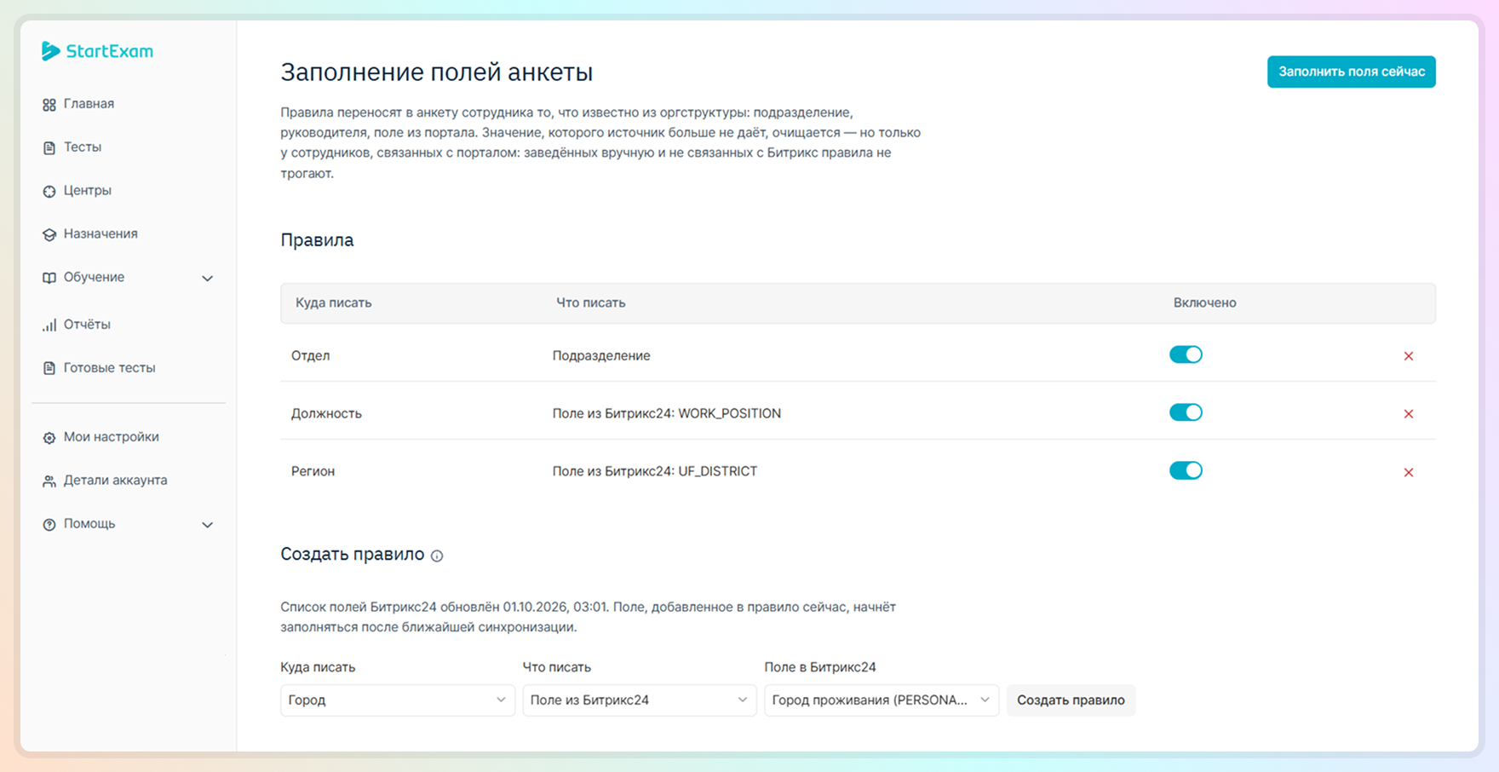The width and height of the screenshot is (1499, 772).
Task: Click the Центры sidebar icon
Action: (x=49, y=192)
